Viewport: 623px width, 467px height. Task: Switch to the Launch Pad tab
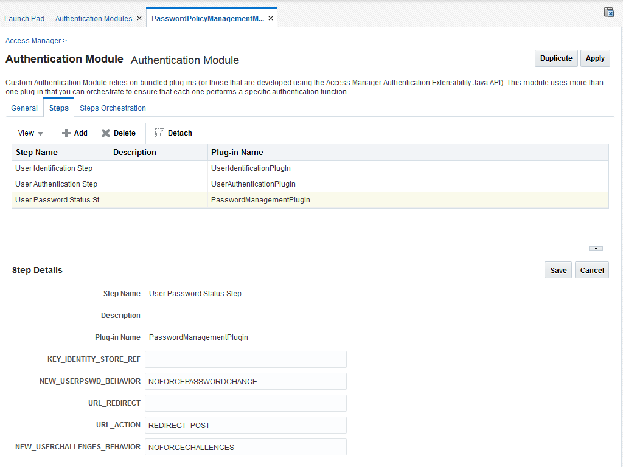tap(24, 19)
